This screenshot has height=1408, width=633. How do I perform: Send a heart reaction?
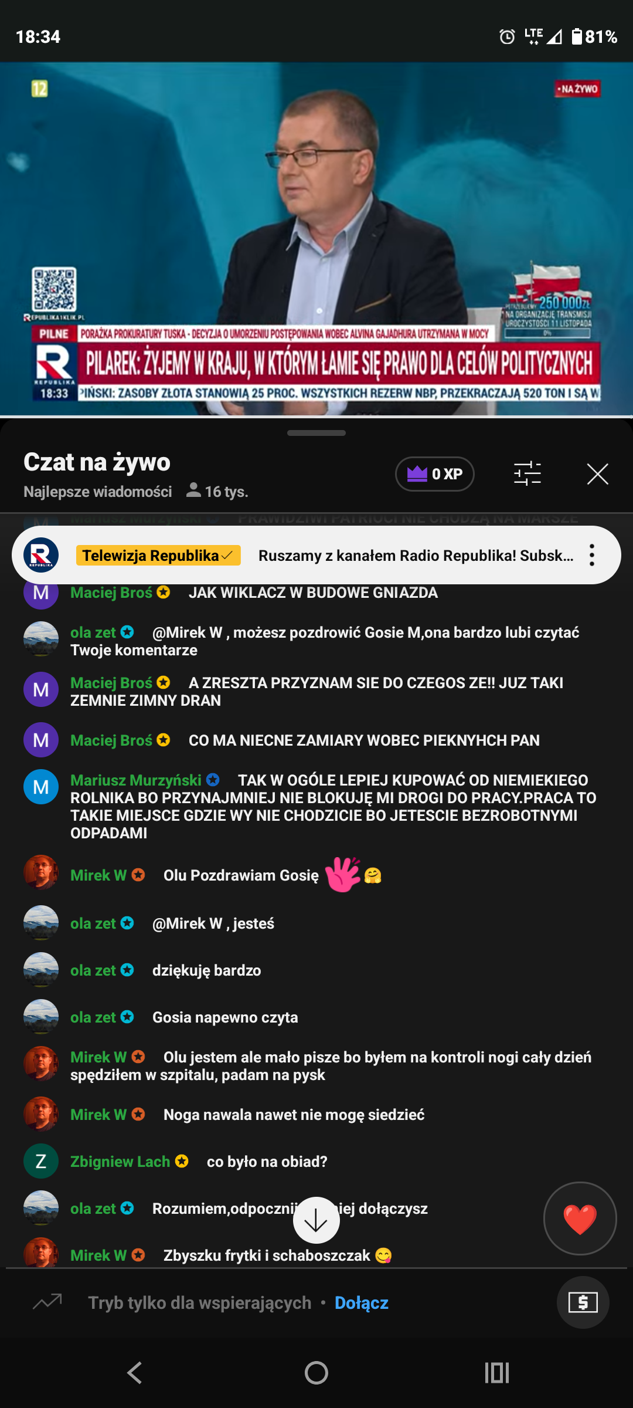click(580, 1219)
